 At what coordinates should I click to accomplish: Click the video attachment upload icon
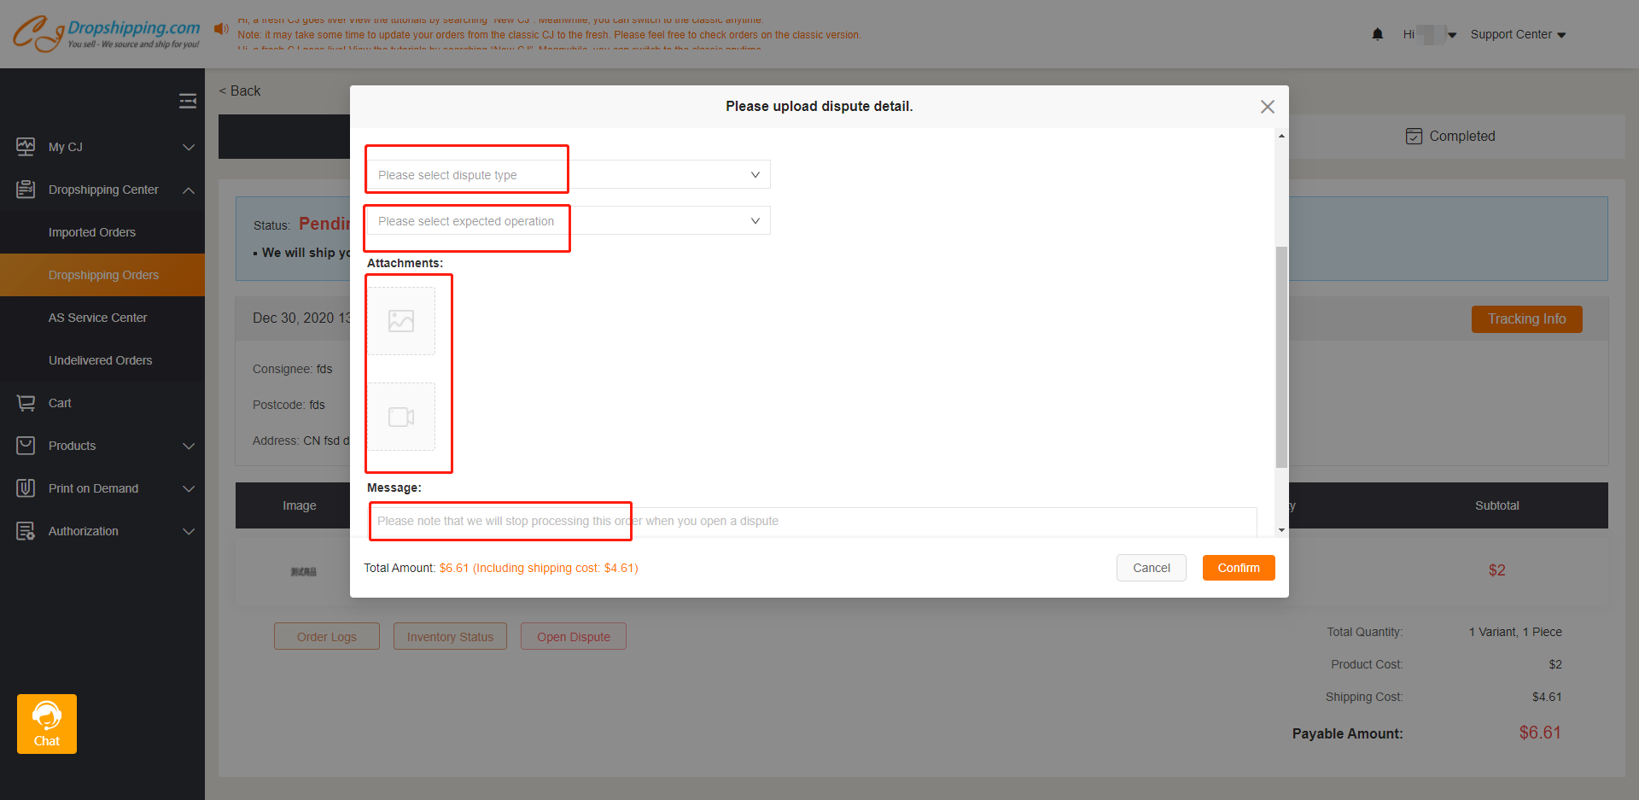(x=401, y=417)
